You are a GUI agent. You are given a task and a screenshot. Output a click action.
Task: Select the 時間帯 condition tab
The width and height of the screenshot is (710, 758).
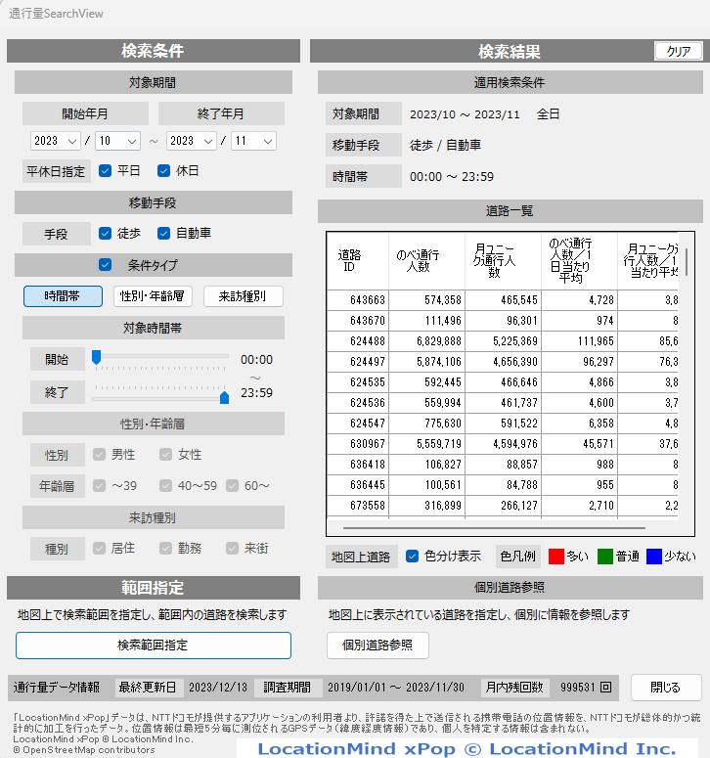[64, 296]
